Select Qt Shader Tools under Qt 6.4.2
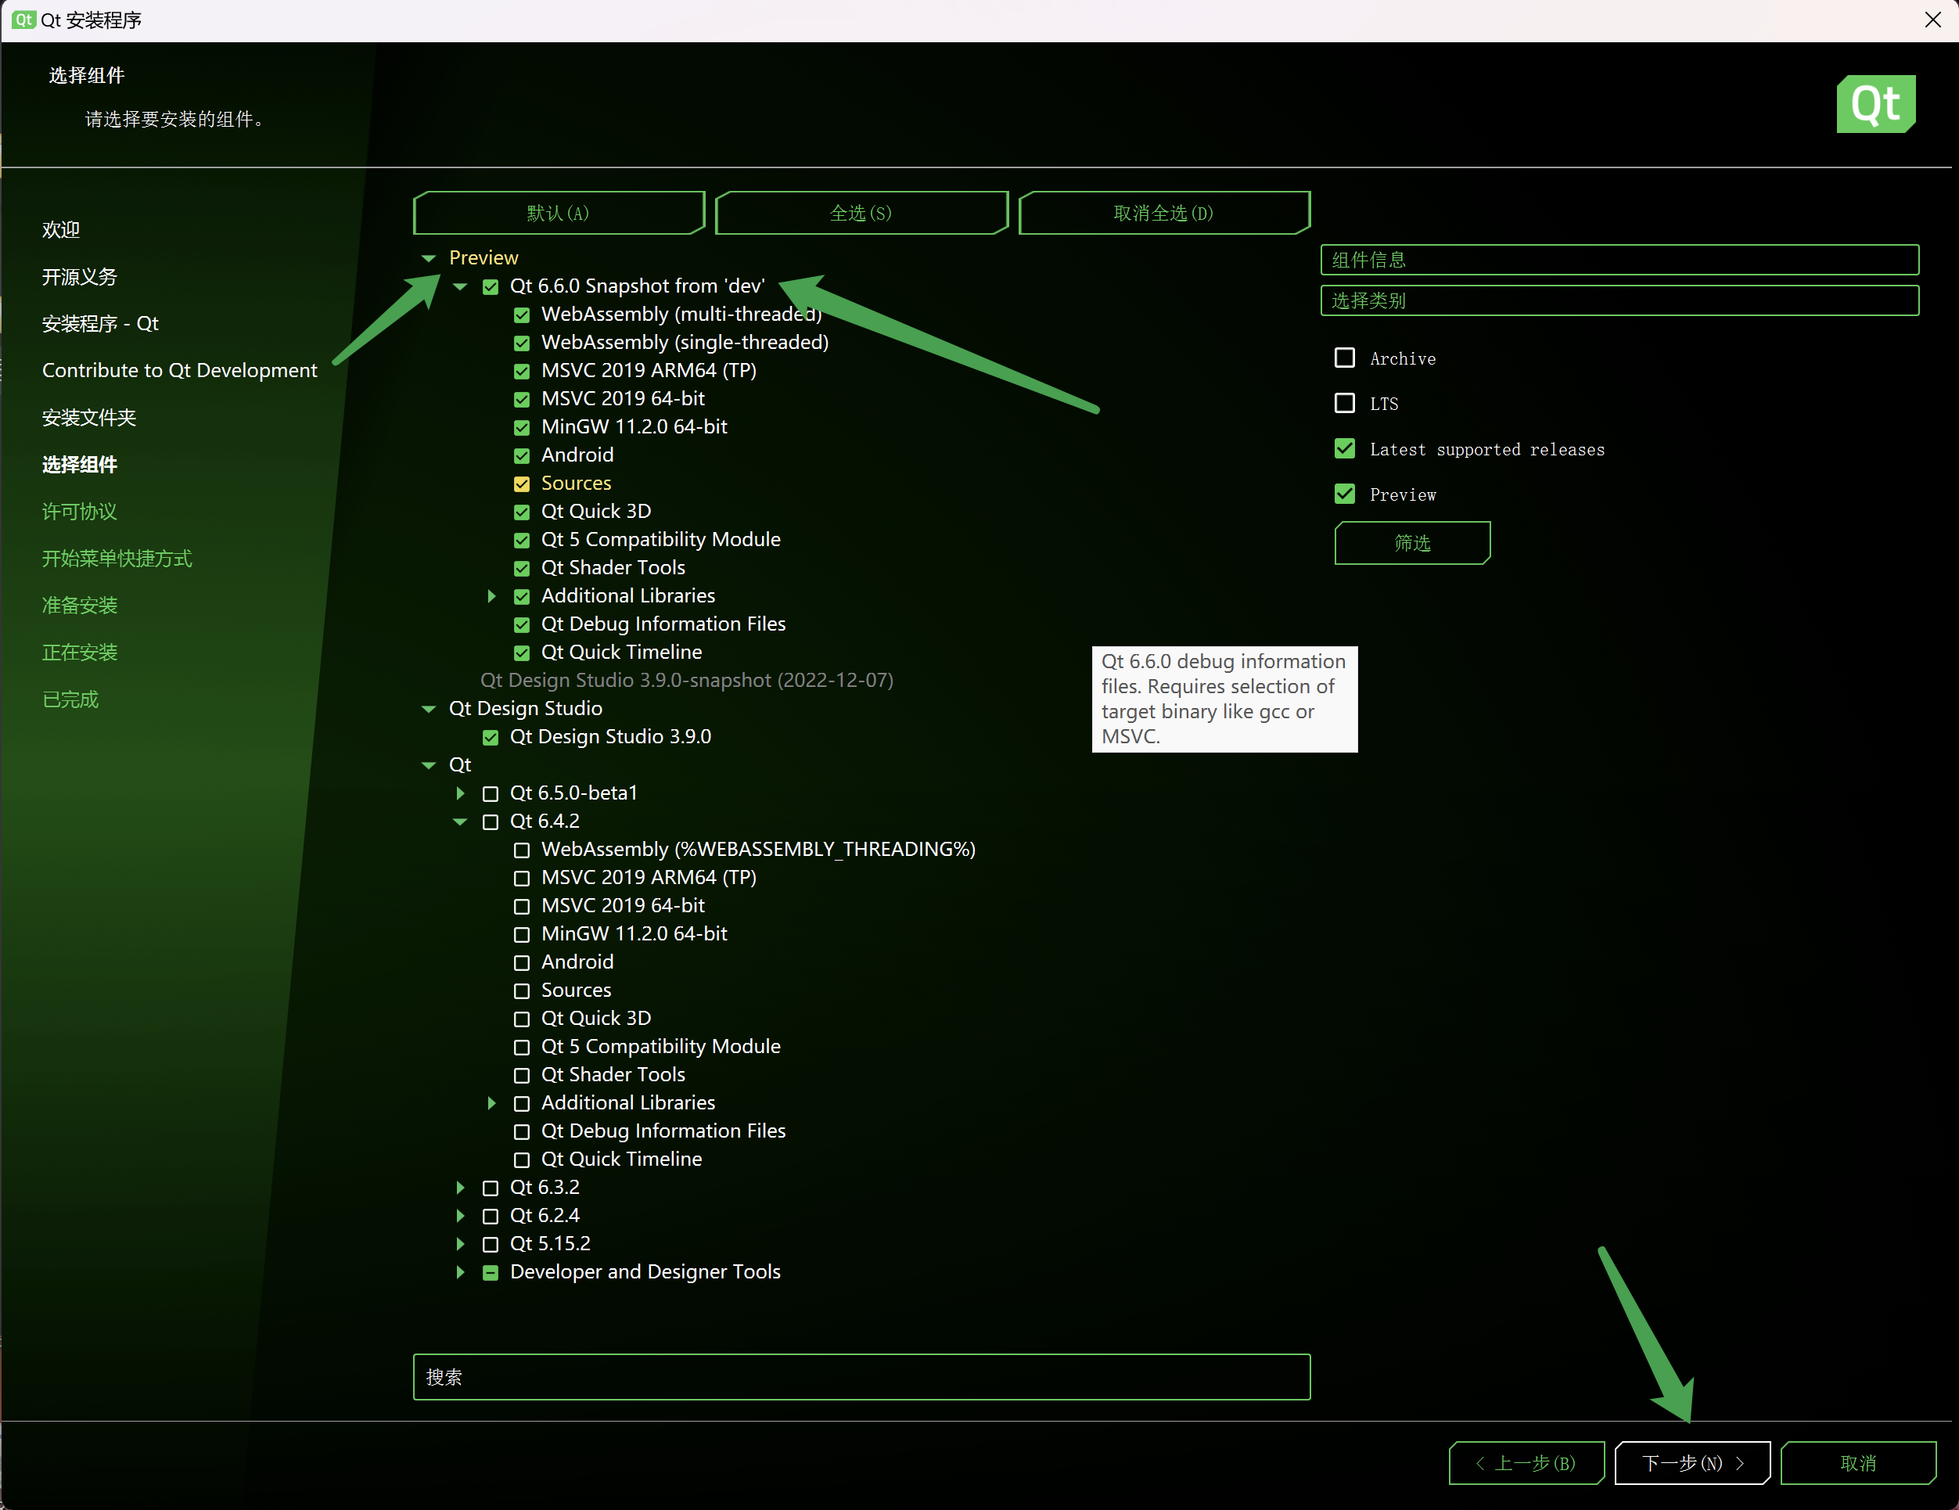 coord(613,1075)
